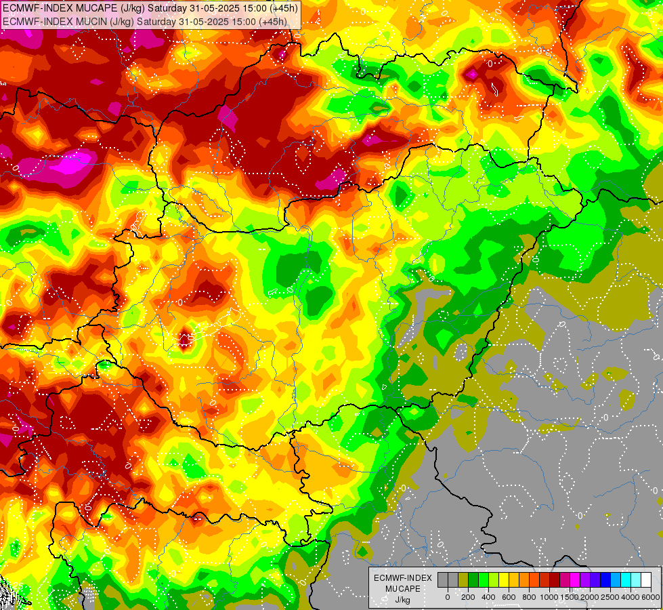The width and height of the screenshot is (663, 610).
Task: Select the legend scale value '1500'
Action: (x=570, y=597)
